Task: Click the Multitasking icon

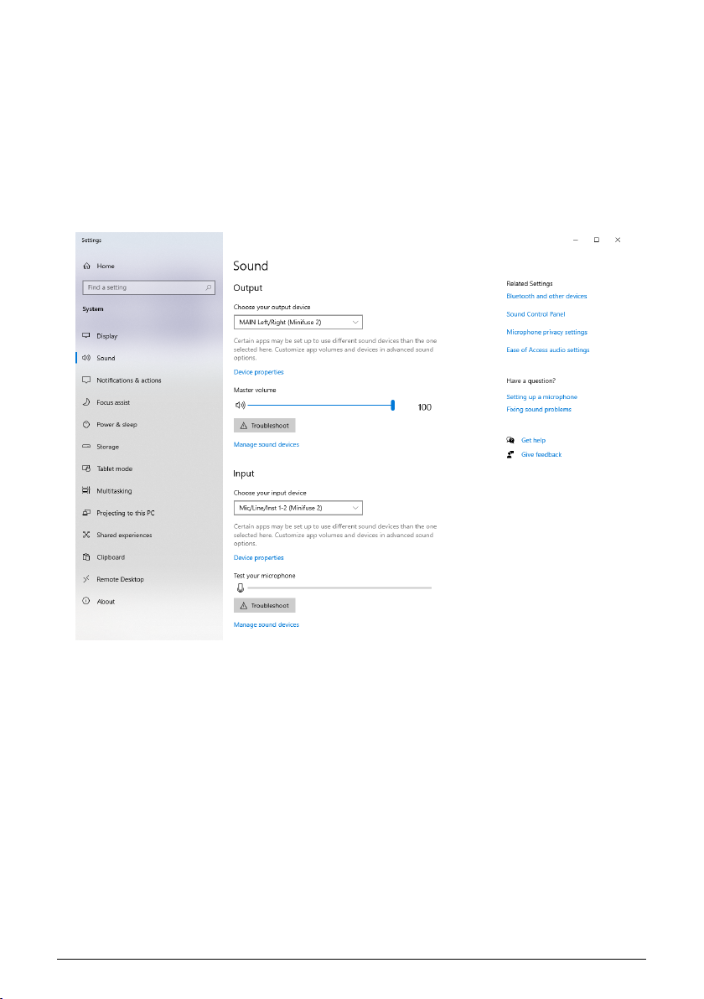Action: (86, 490)
